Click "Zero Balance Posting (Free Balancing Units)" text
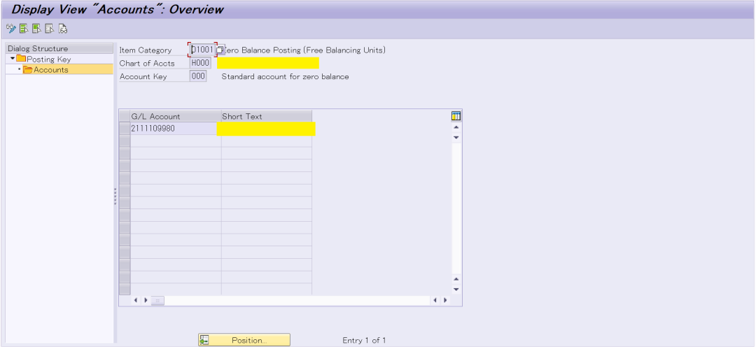Screen dimensions: 756x347 [x=304, y=50]
